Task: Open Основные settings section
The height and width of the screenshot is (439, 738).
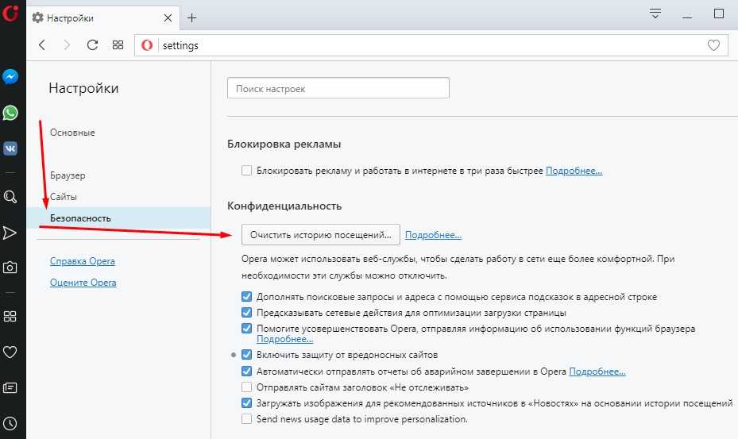Action: pyautogui.click(x=72, y=133)
